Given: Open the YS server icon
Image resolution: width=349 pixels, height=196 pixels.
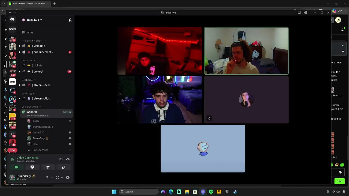Looking at the screenshot, I should click(12, 134).
